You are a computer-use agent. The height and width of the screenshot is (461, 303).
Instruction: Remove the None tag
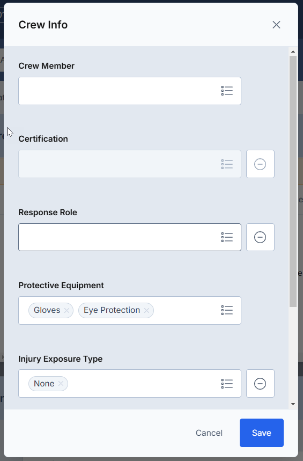tap(61, 384)
